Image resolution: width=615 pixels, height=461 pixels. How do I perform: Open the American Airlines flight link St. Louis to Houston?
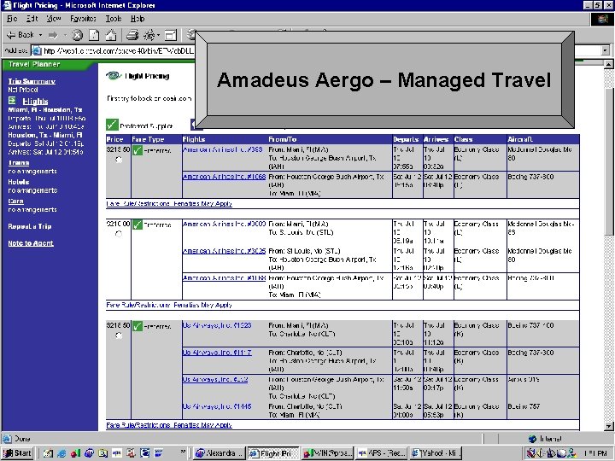pyautogui.click(x=225, y=251)
